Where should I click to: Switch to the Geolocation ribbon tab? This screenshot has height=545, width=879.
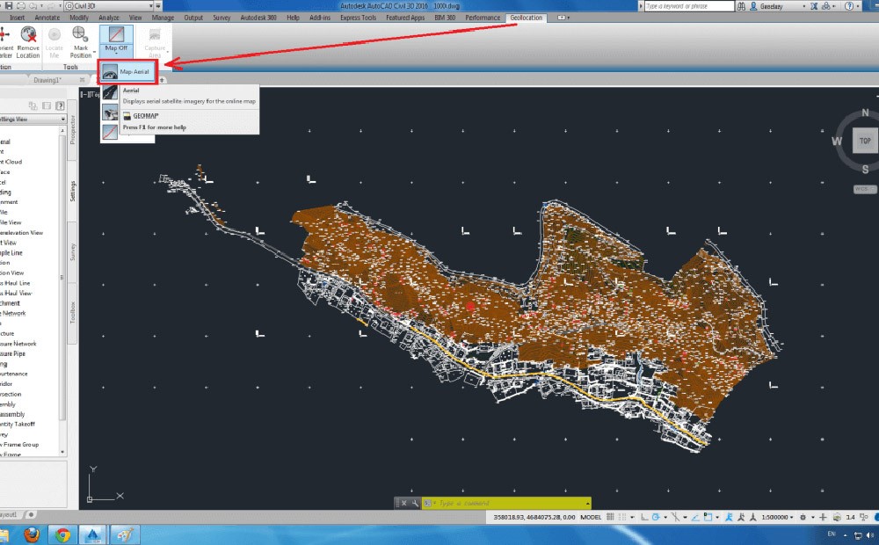click(x=526, y=18)
